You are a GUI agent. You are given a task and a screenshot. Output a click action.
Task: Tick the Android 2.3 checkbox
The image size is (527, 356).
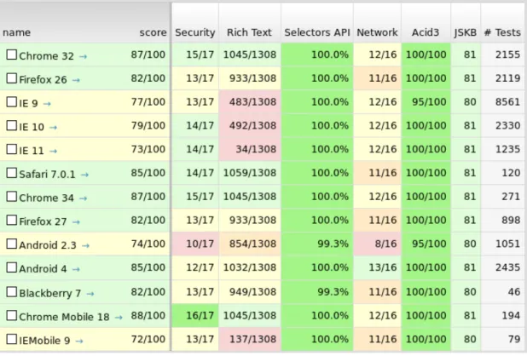tap(11, 244)
